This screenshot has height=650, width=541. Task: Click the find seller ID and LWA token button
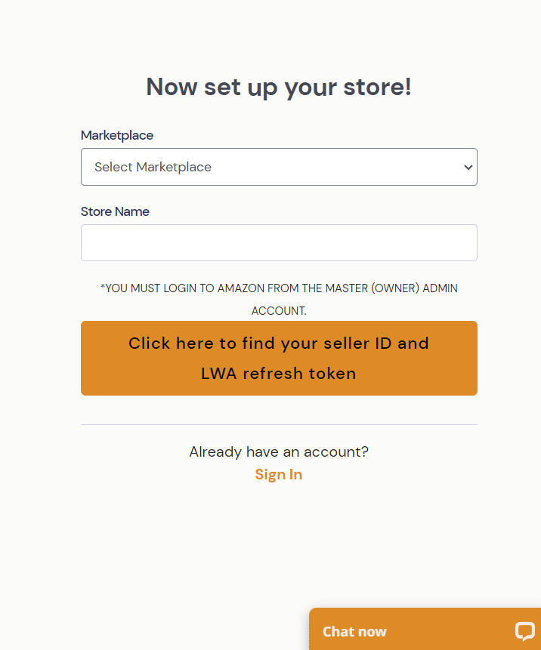(x=279, y=358)
